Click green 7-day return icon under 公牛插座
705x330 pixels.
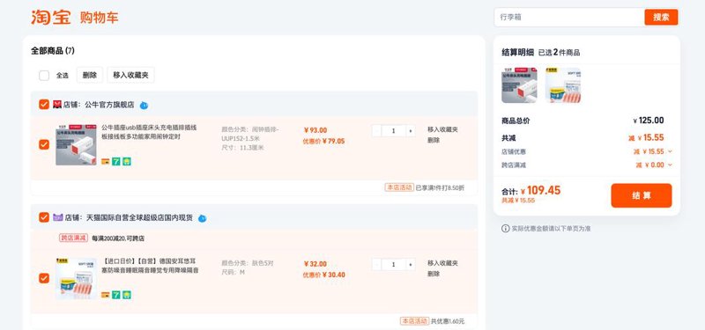[x=116, y=162]
